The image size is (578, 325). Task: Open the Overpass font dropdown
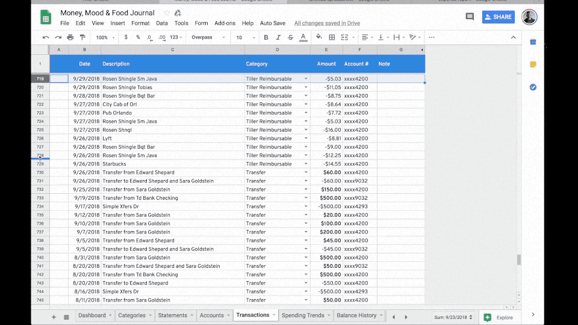pos(208,37)
